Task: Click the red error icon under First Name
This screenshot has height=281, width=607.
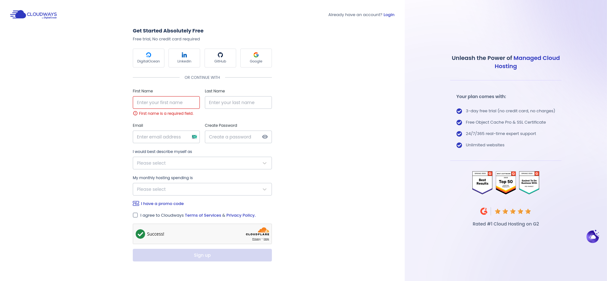Action: point(135,113)
